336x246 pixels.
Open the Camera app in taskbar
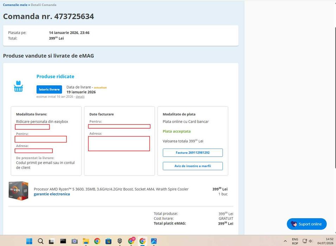(74, 241)
